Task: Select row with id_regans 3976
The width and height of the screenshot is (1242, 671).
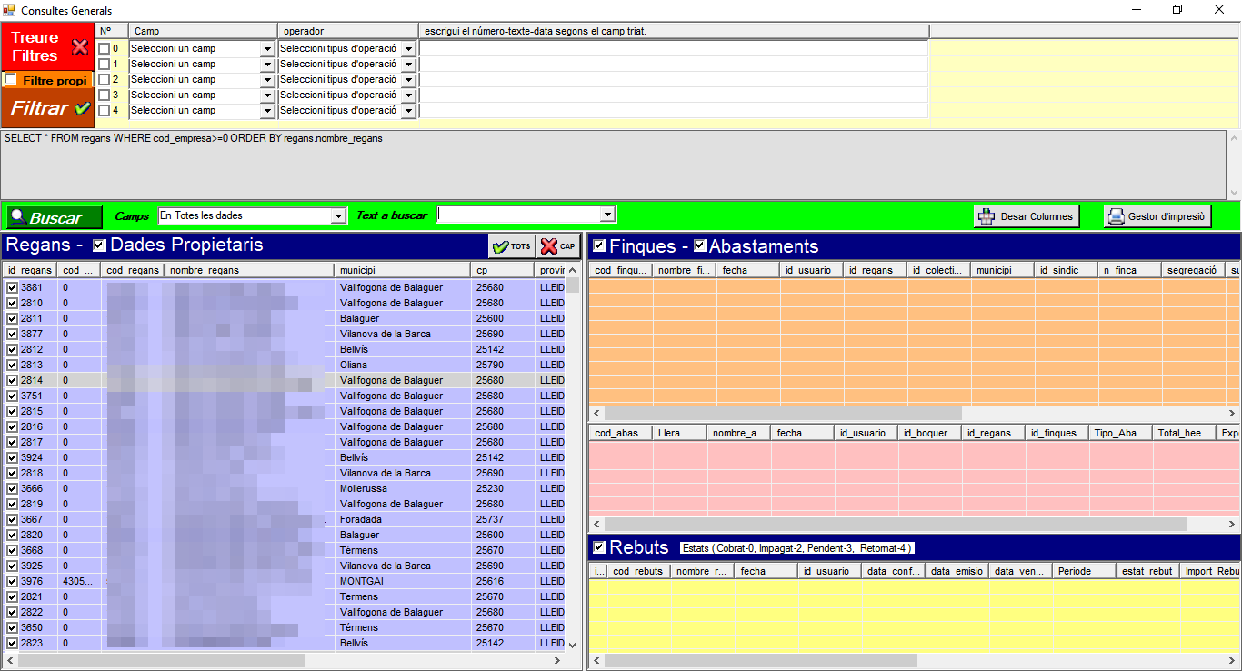Action: click(32, 581)
